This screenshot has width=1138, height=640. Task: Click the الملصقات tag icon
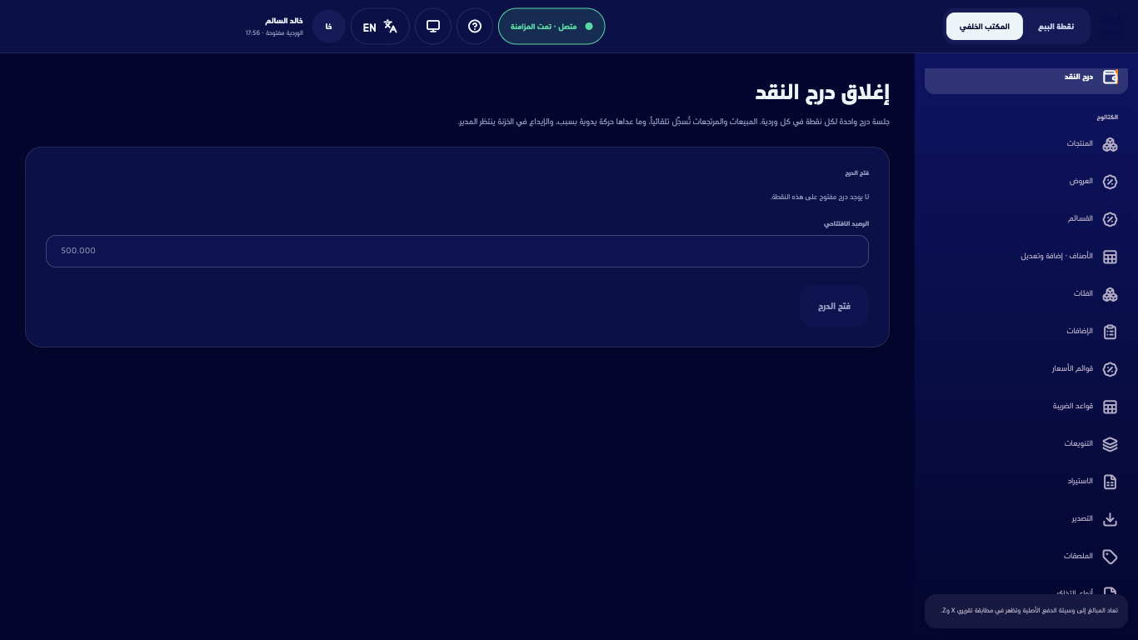click(1110, 557)
